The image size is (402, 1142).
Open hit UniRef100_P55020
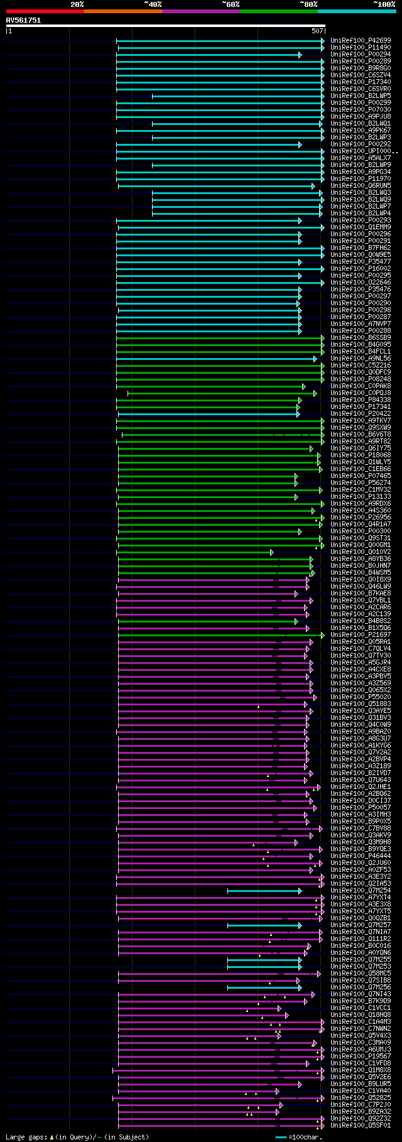[361, 697]
